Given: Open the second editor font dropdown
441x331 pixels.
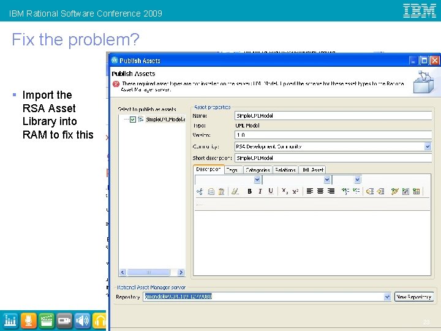Looking at the screenshot, I should click(x=326, y=180).
